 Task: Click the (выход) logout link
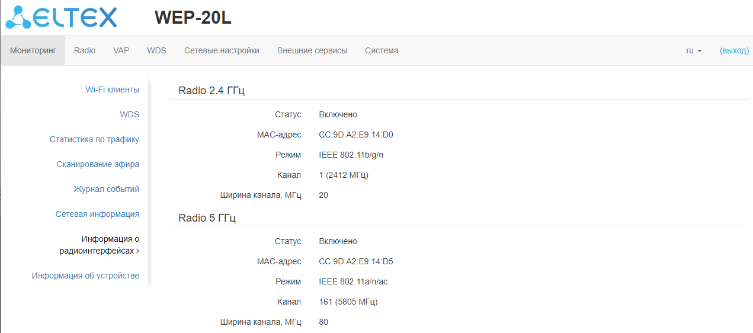(x=734, y=51)
